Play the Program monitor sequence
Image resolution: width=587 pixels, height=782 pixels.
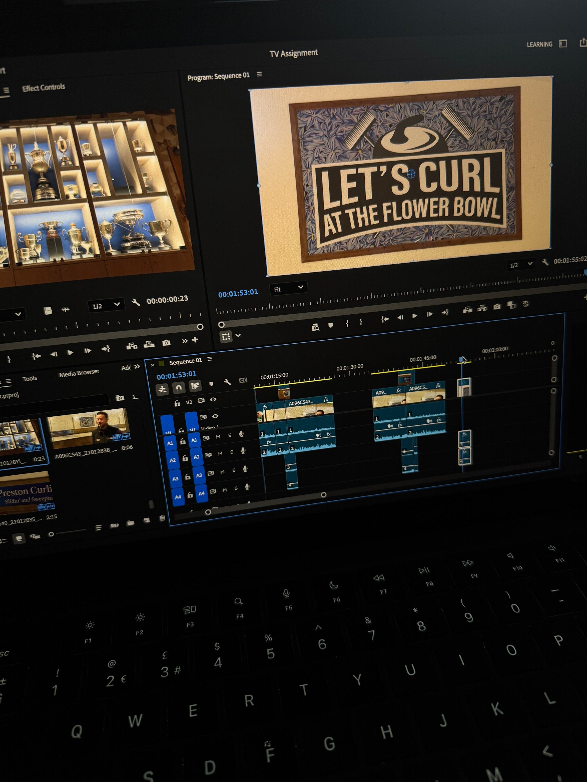pos(415,316)
